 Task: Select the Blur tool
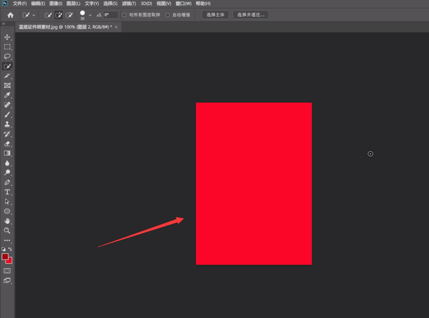7,163
